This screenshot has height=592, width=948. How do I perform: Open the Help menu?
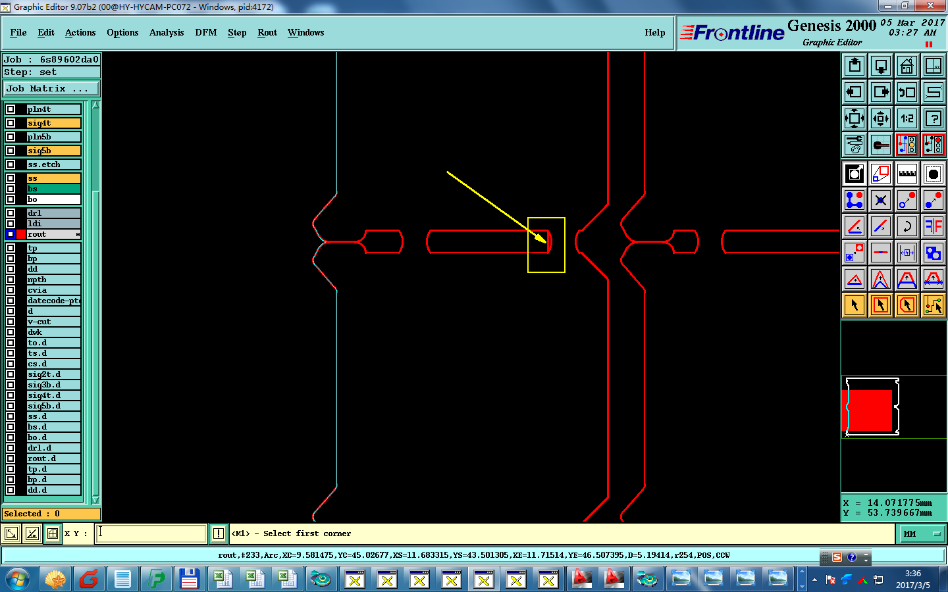pos(655,32)
